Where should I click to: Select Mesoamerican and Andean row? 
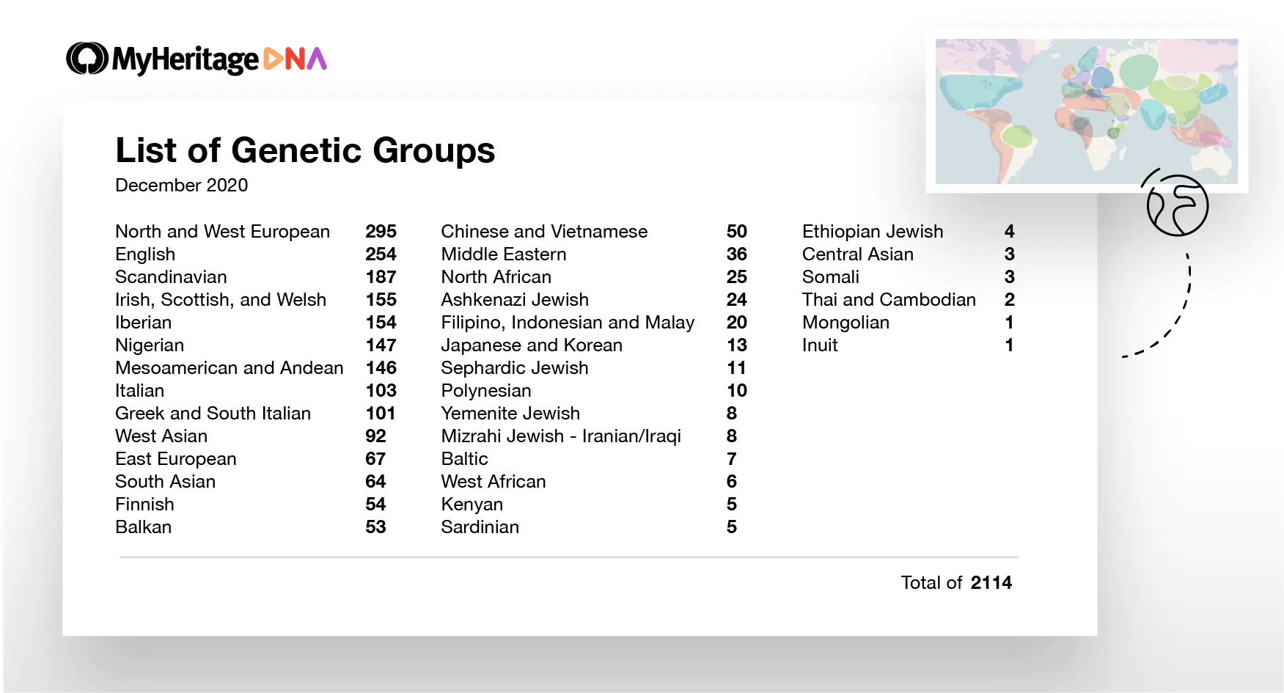(229, 368)
